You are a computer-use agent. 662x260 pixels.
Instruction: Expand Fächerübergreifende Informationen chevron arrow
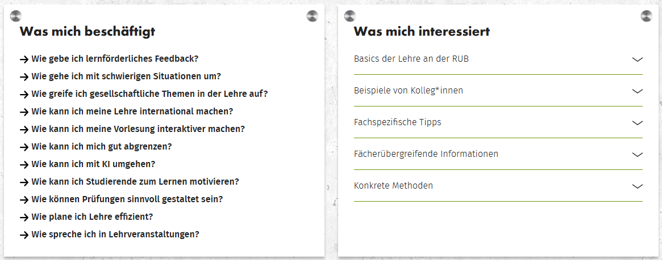[x=637, y=154]
